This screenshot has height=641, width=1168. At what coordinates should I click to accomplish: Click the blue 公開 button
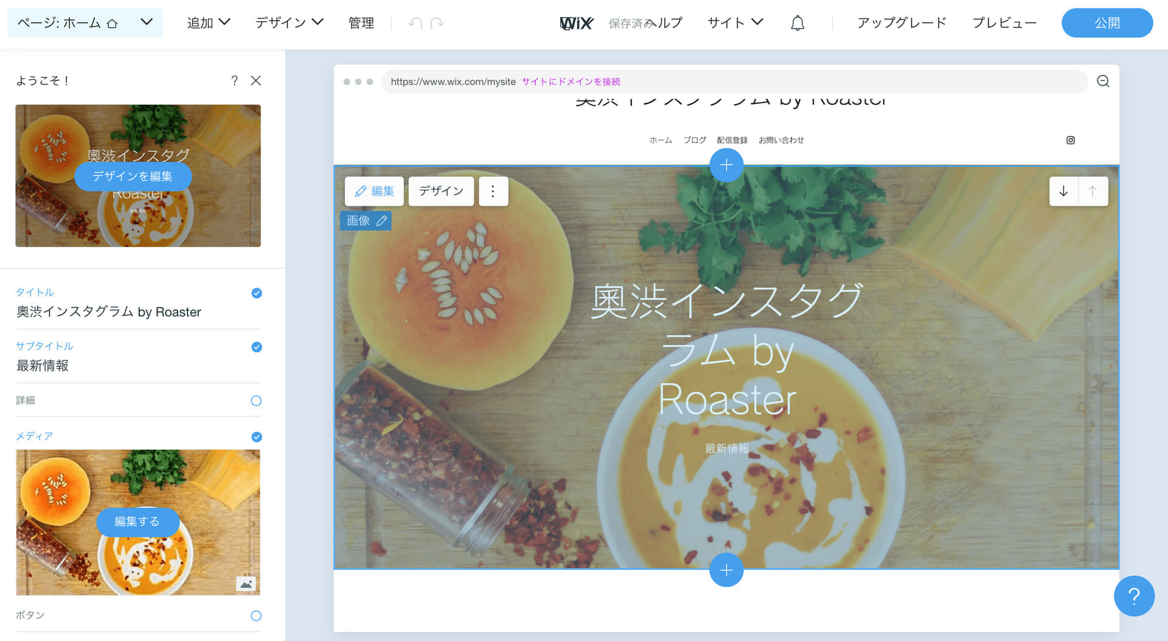pos(1107,23)
